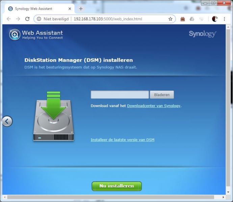Click the brown extension icon in toolbar
This screenshot has height=202, width=233.
tap(182, 19)
